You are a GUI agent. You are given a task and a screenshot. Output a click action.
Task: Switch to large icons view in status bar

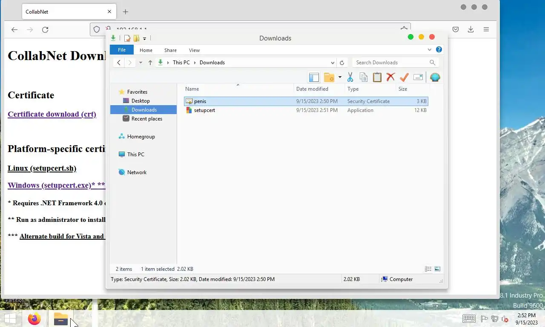pyautogui.click(x=437, y=269)
